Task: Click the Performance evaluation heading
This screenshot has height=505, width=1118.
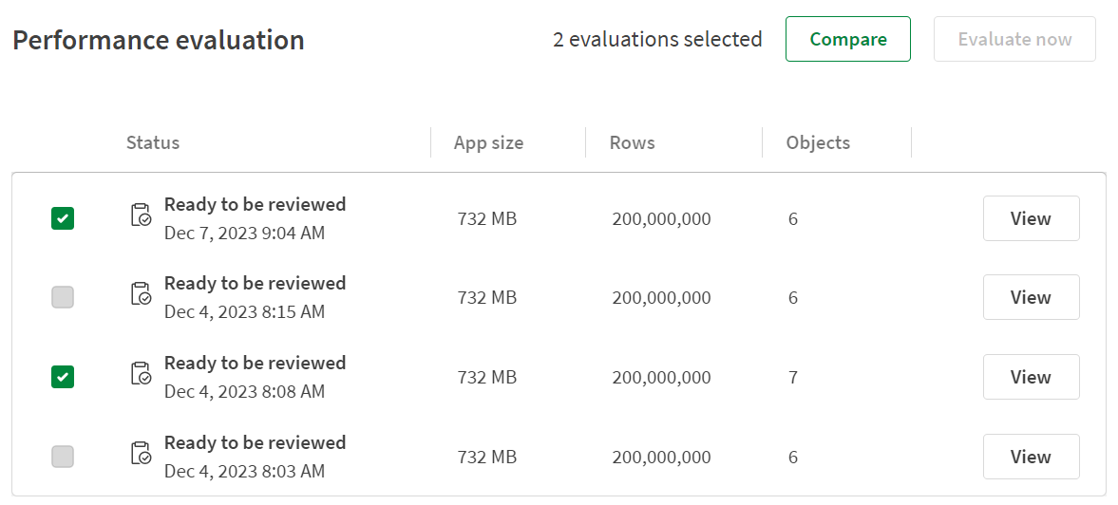Action: coord(159,41)
